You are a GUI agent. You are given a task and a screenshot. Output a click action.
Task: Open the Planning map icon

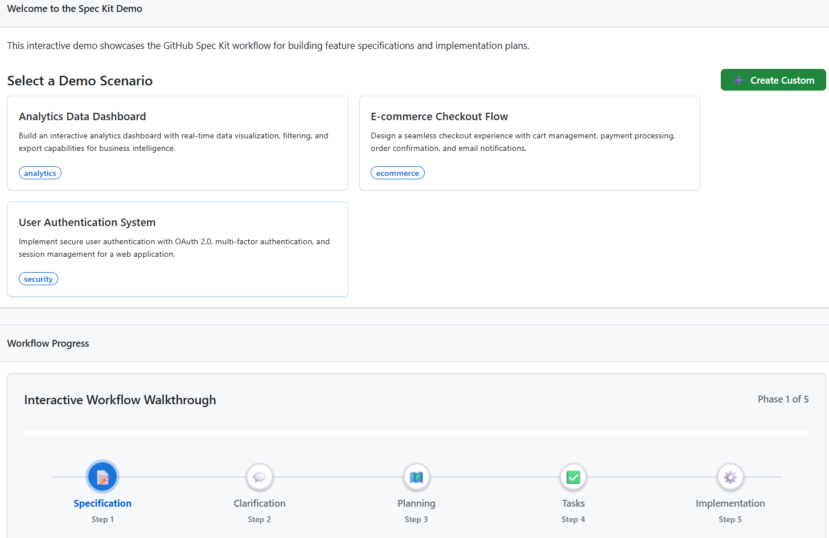416,477
